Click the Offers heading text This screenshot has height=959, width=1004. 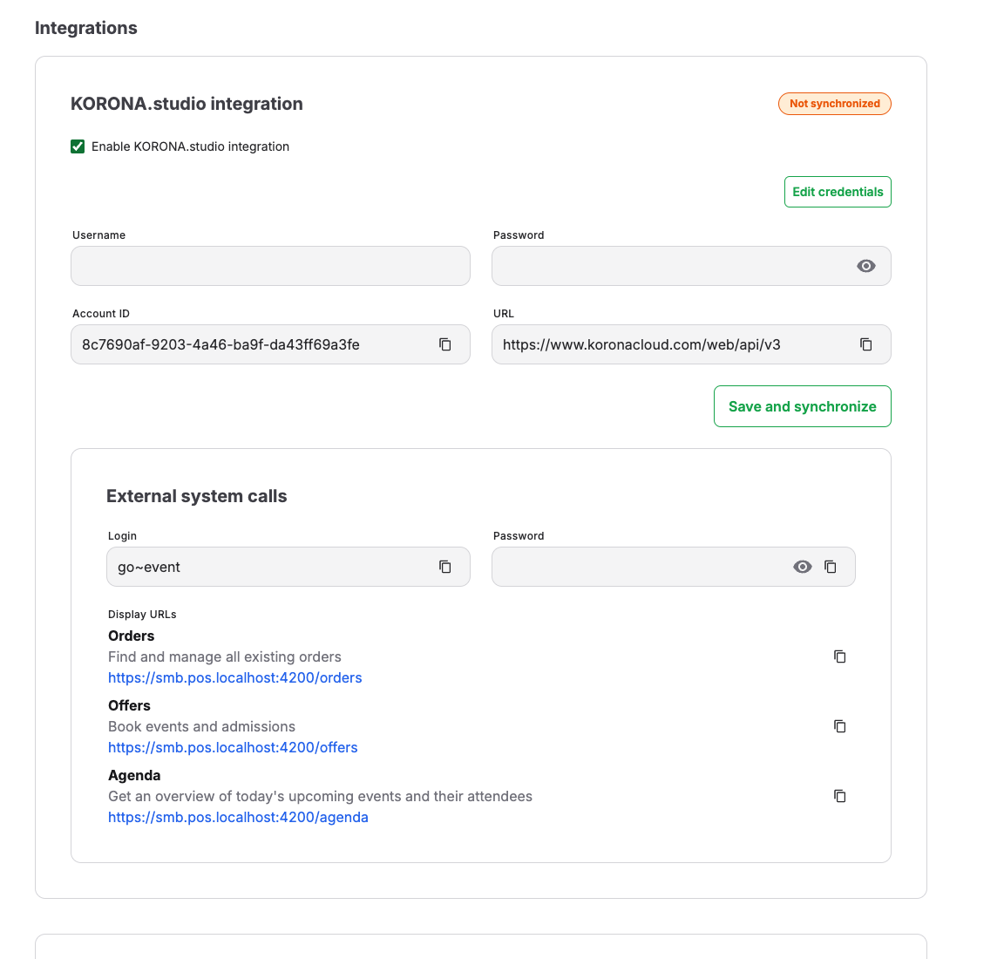[129, 706]
